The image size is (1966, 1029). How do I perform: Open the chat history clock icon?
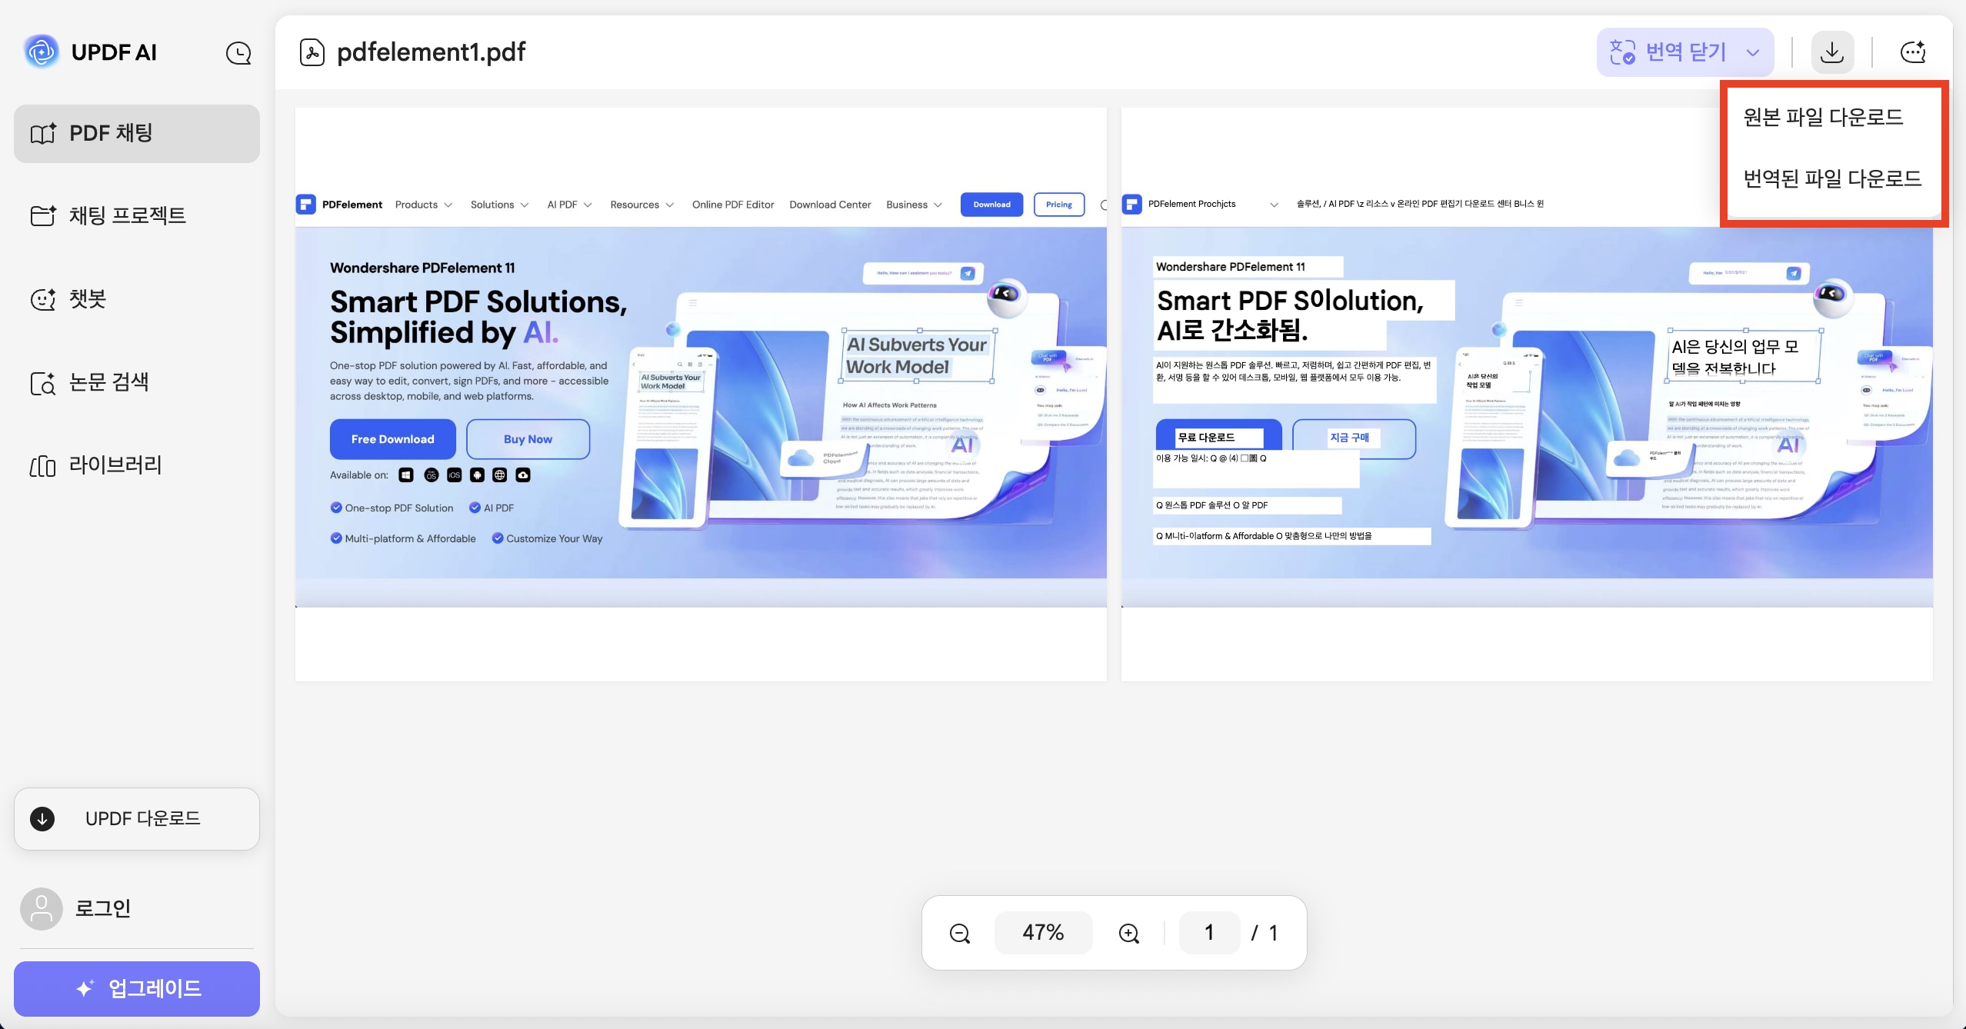point(238,52)
